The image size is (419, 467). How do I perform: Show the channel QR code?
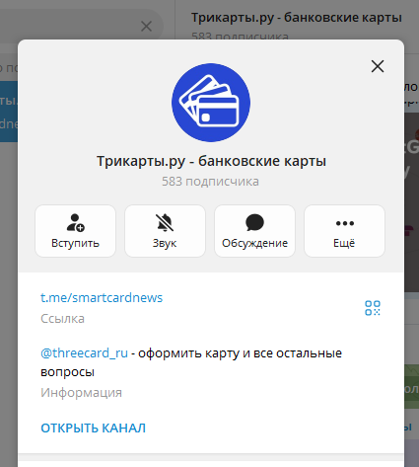pyautogui.click(x=373, y=308)
